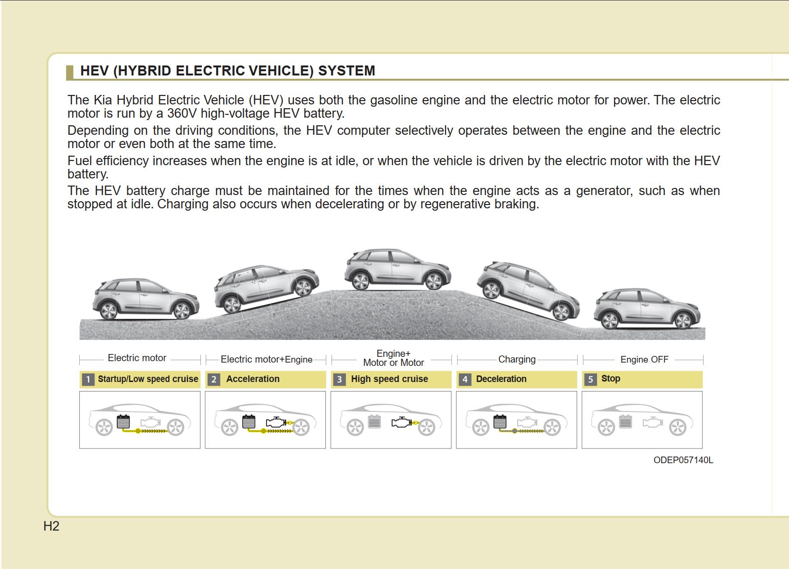Click the engine icon in Deceleration diagram
The width and height of the screenshot is (789, 569).
(527, 422)
